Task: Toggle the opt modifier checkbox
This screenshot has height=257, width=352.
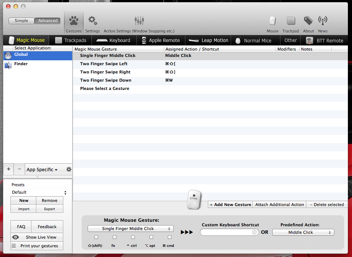Action: click(151, 237)
